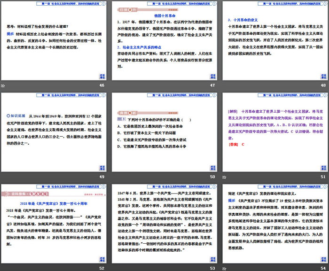329x271 pixels.
Task: Click the 典例剖析 header tag on slide 50
Action: click(x=125, y=101)
